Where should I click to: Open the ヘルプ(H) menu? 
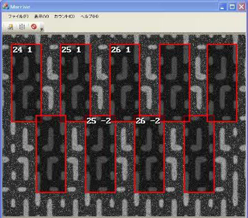click(x=89, y=16)
